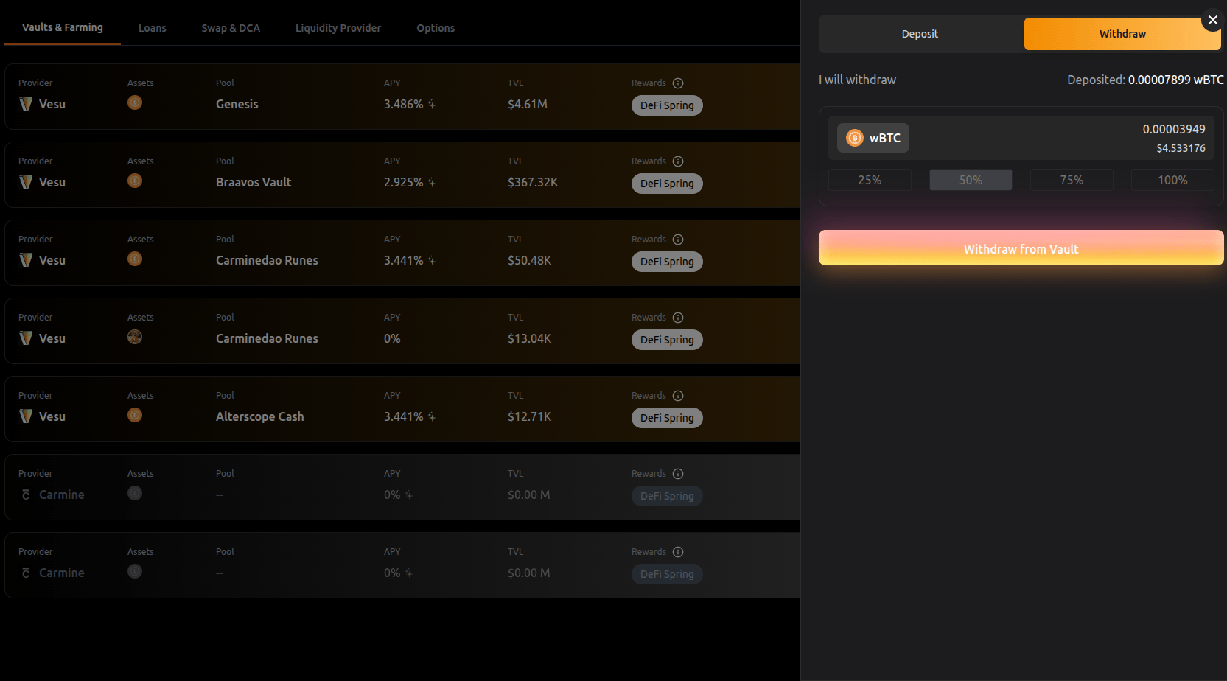Click DeFi Spring badge in Carminedao Runes 3.441% row

[667, 262]
